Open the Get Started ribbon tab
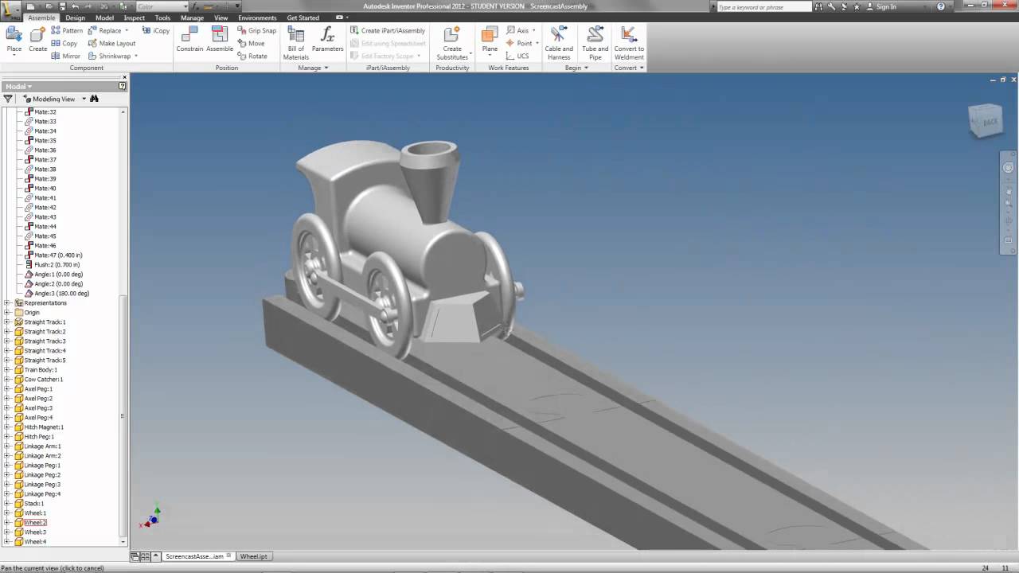 [303, 18]
